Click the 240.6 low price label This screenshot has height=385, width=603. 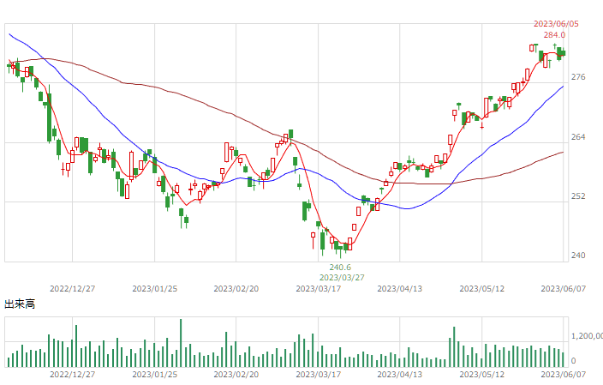(340, 268)
